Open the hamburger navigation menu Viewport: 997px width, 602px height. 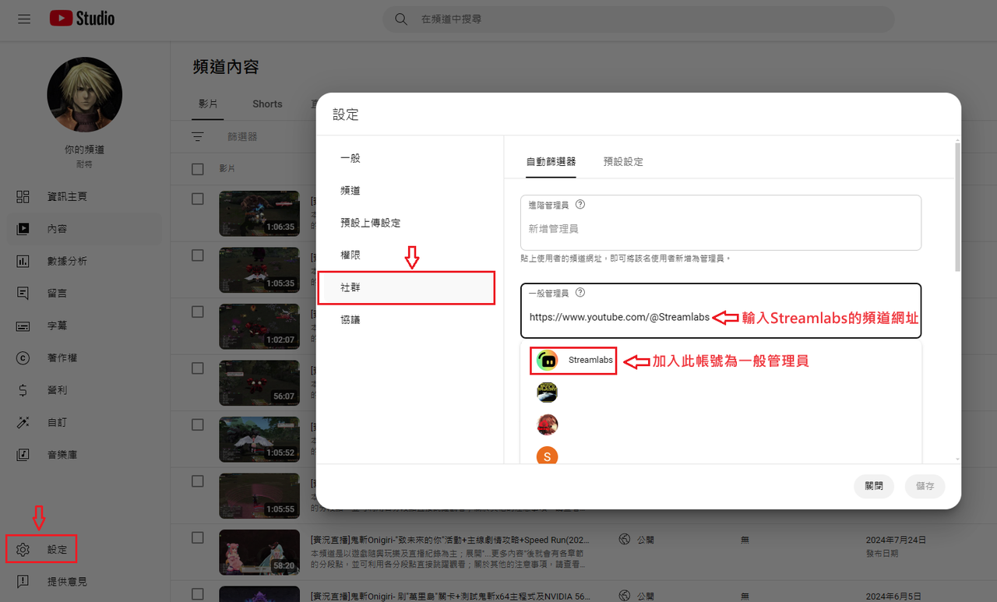click(24, 19)
